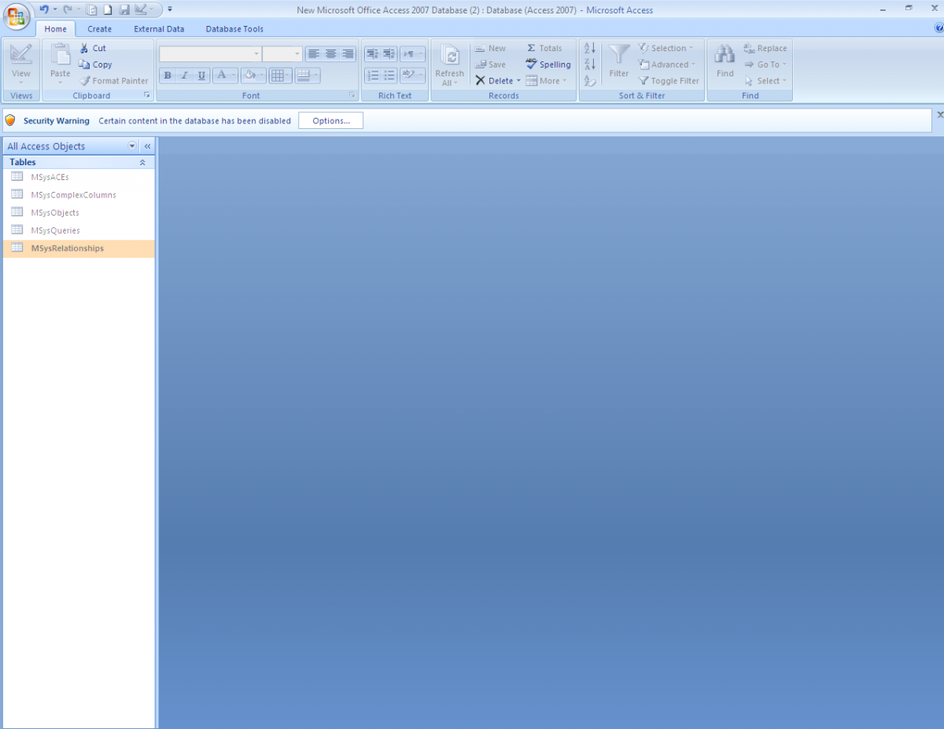
Task: Toggle Bold formatting
Action: 168,75
